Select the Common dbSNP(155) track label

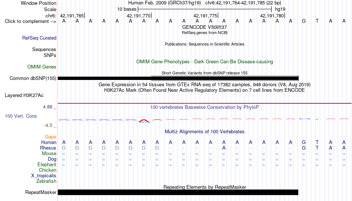(x=33, y=78)
